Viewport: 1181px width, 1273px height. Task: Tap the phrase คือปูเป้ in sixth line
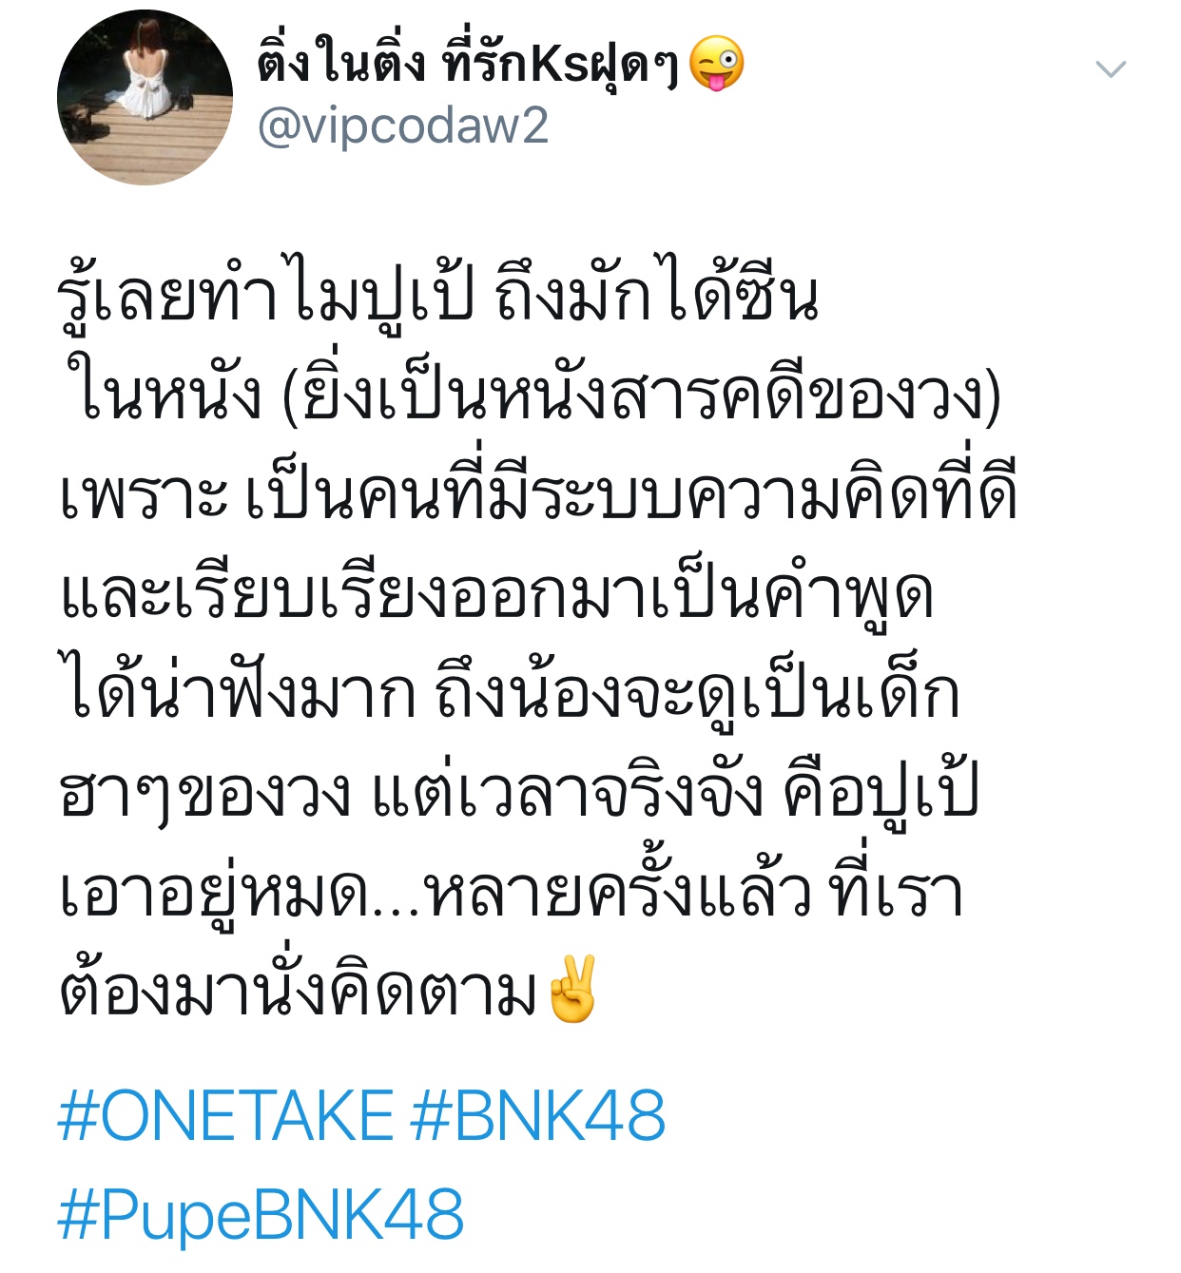[x=881, y=792]
